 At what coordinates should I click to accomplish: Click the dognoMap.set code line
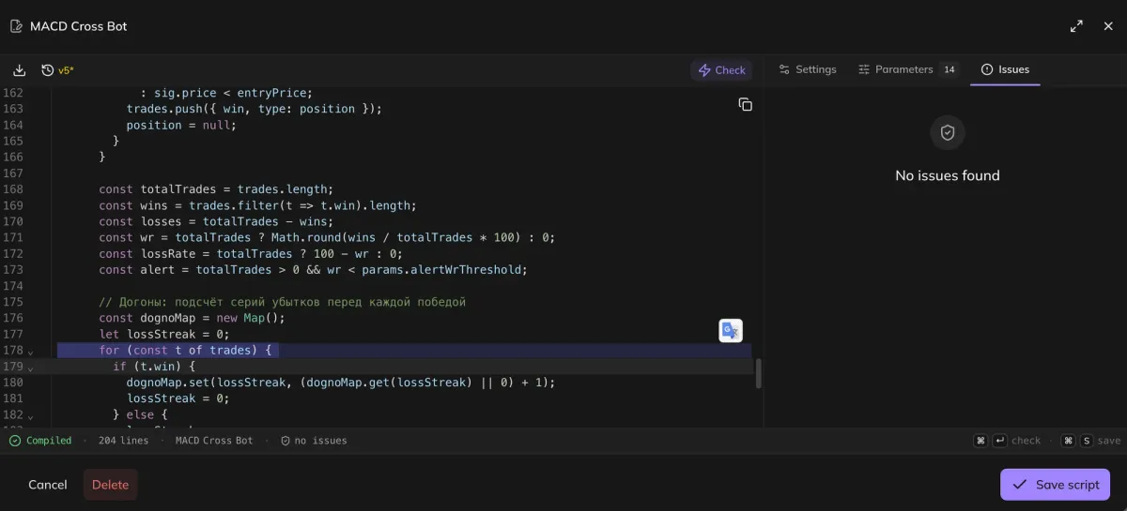point(341,383)
